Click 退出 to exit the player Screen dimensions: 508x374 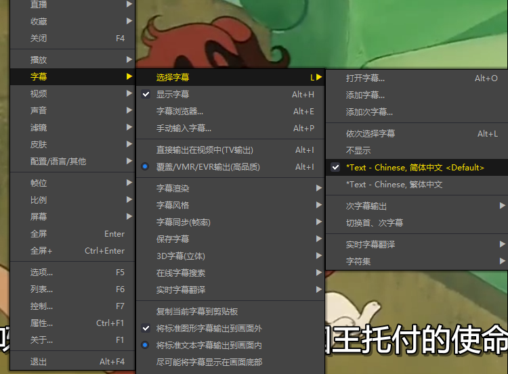click(x=39, y=362)
